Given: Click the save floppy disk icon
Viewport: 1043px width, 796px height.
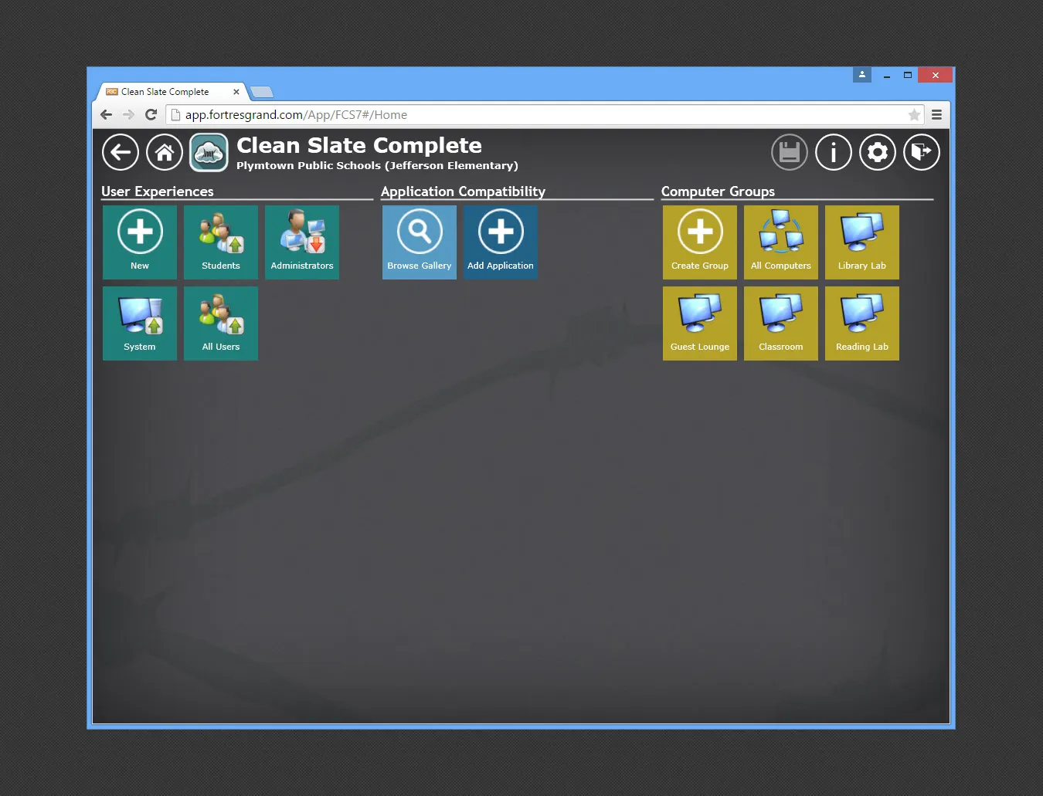Looking at the screenshot, I should pos(790,152).
